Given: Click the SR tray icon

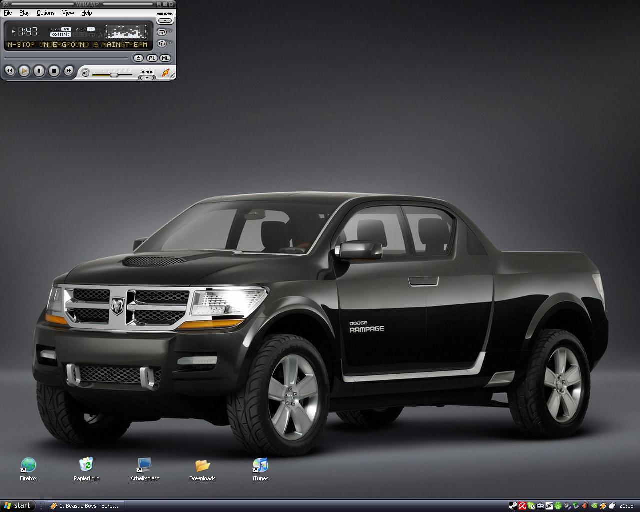Looking at the screenshot, I should pos(540,506).
